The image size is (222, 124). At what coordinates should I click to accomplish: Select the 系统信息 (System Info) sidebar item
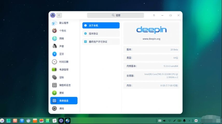click(x=64, y=101)
